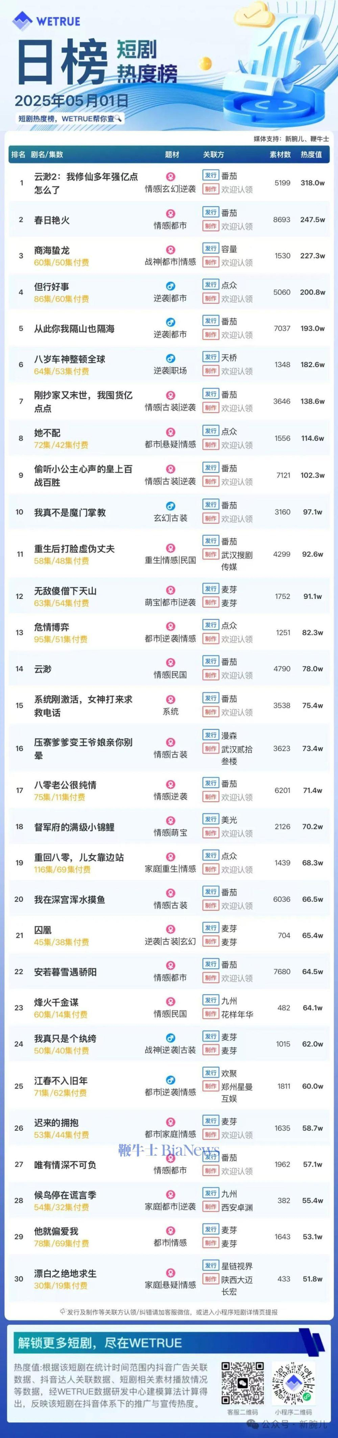Open the 云渺2：我修仙多年强亿点怎么了 title
The height and width of the screenshot is (1438, 338).
(x=86, y=183)
